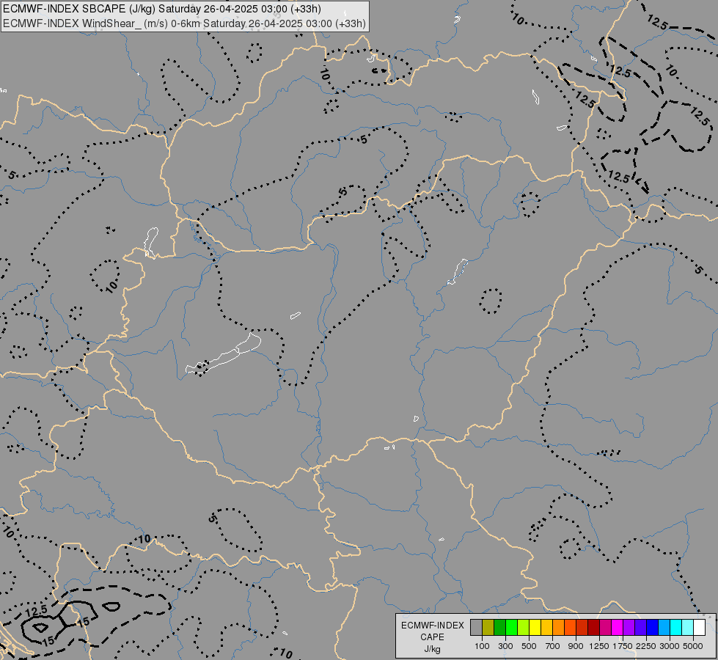Click the 'J/kg' unit in the legend
The width and height of the screenshot is (718, 660).
(x=432, y=649)
